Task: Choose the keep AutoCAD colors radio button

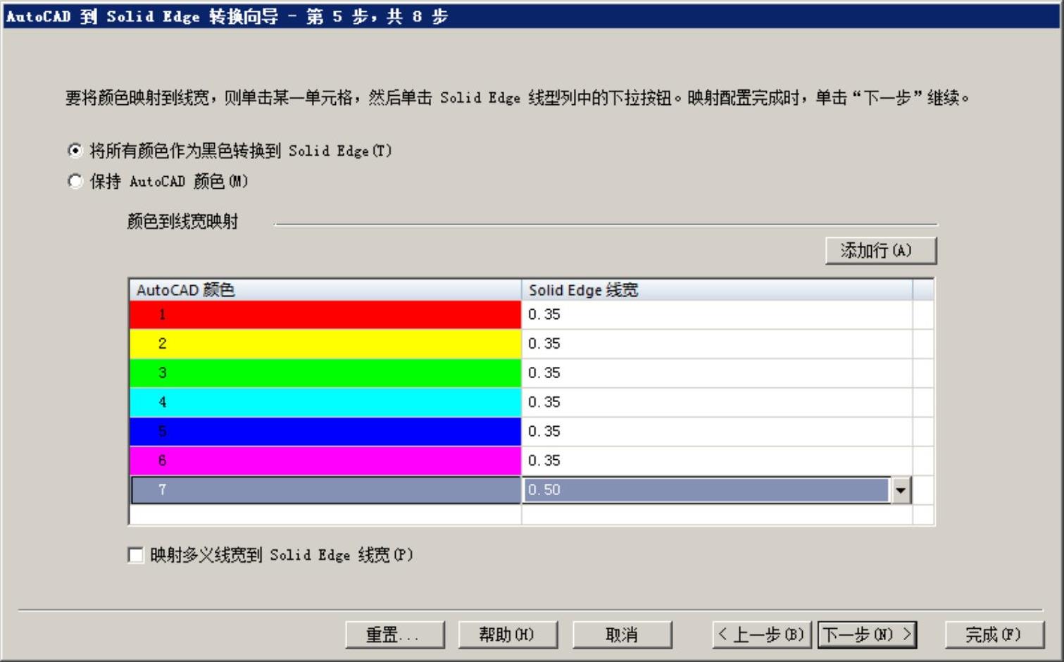Action: click(75, 181)
